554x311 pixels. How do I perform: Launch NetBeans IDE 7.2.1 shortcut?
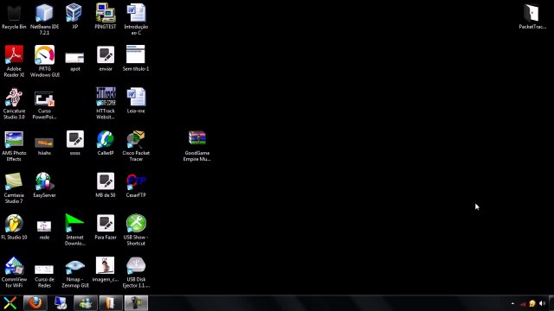[x=44, y=19]
